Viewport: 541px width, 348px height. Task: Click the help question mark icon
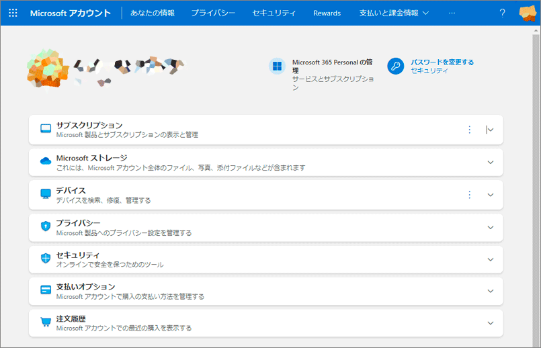click(x=502, y=13)
